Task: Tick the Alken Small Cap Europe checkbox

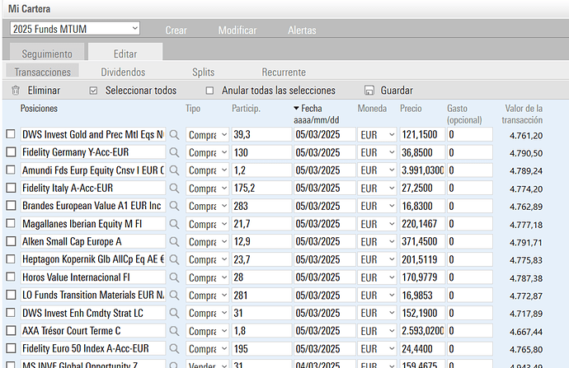Action: 11,241
